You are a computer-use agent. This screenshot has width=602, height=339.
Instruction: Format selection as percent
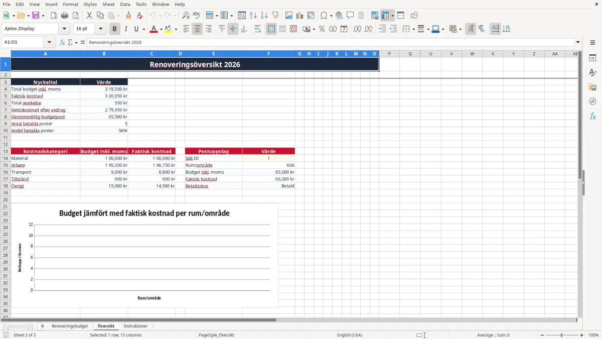322,29
